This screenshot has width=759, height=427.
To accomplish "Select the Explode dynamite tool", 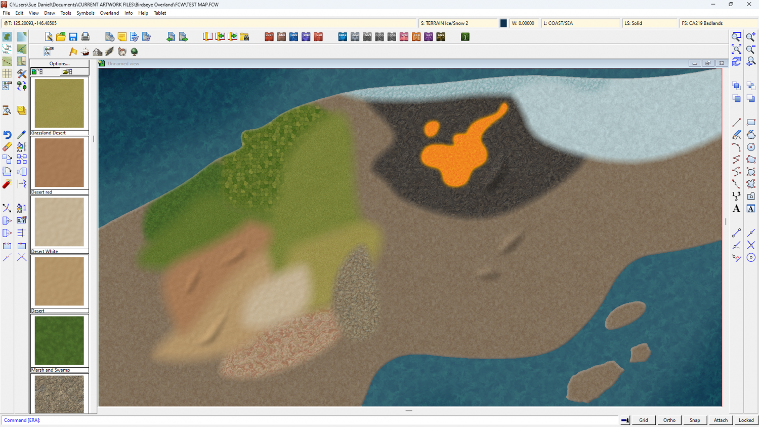I will click(x=7, y=184).
